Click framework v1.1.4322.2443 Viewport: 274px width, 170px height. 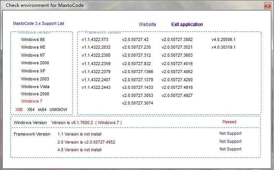point(96,87)
